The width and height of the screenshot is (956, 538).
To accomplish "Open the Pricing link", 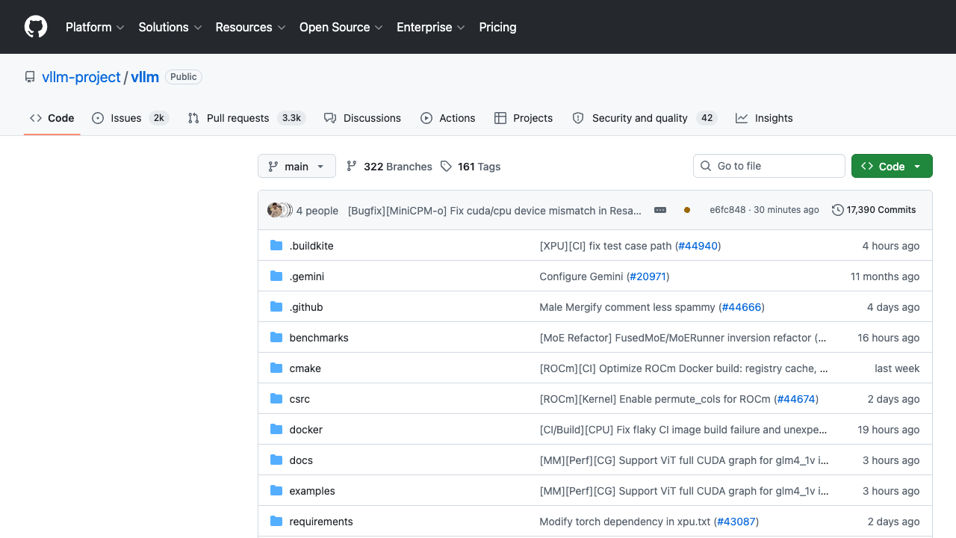I will [x=497, y=27].
